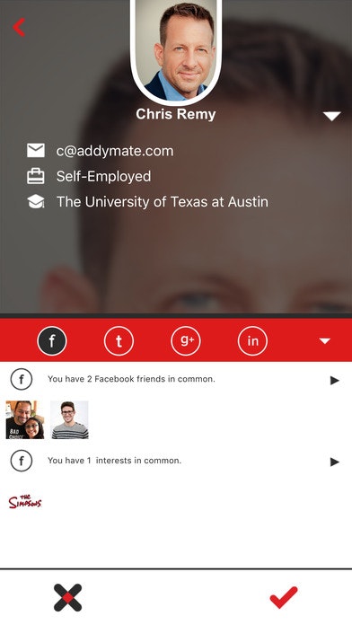
Task: Open mutual friend photo with glasses
Action: pyautogui.click(x=69, y=419)
